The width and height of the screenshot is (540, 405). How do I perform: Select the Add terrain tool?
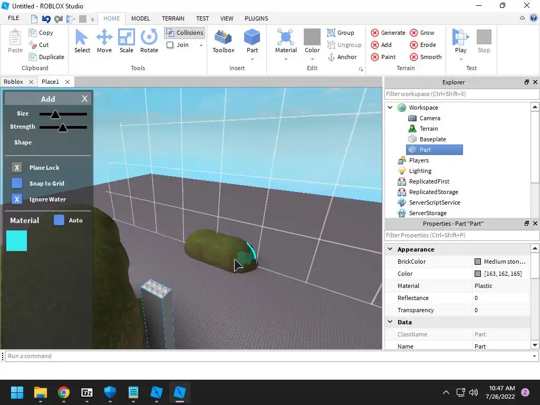pos(381,45)
